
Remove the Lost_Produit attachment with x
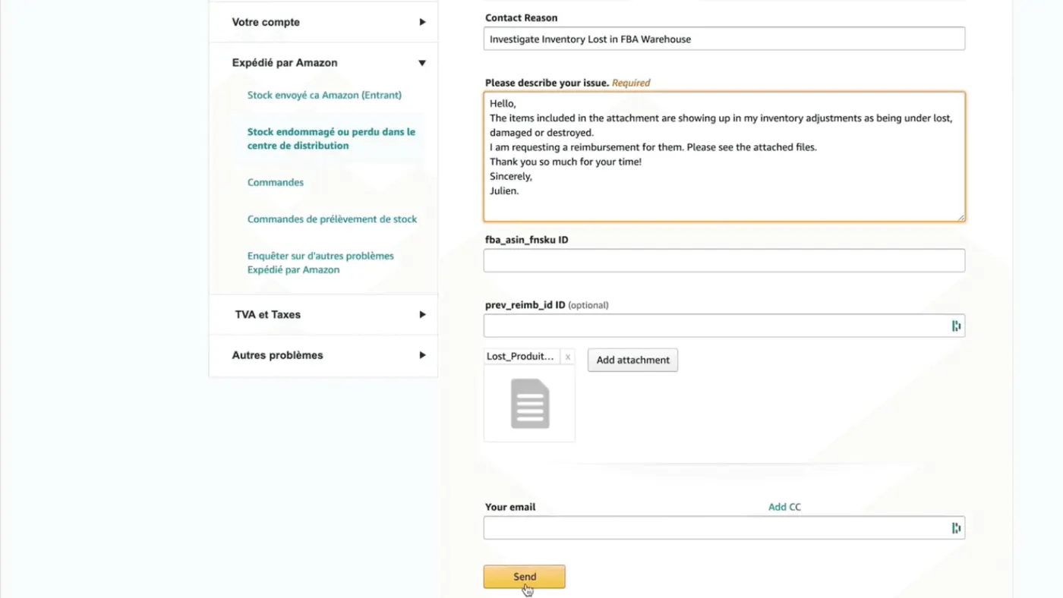point(567,357)
